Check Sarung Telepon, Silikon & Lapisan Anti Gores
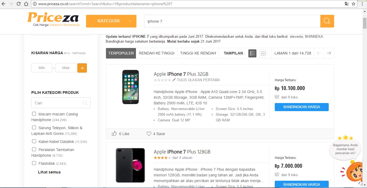 pyautogui.click(x=34, y=128)
